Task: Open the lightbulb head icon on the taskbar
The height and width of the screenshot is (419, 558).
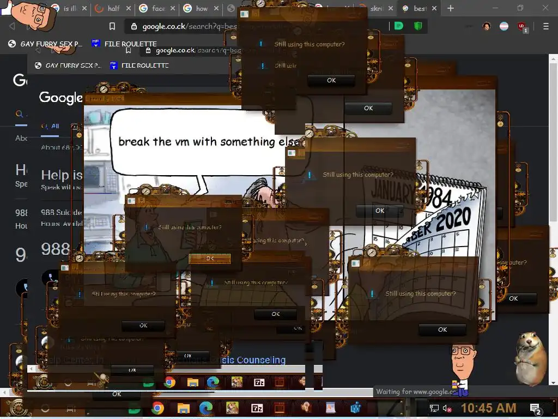Action: (x=306, y=408)
